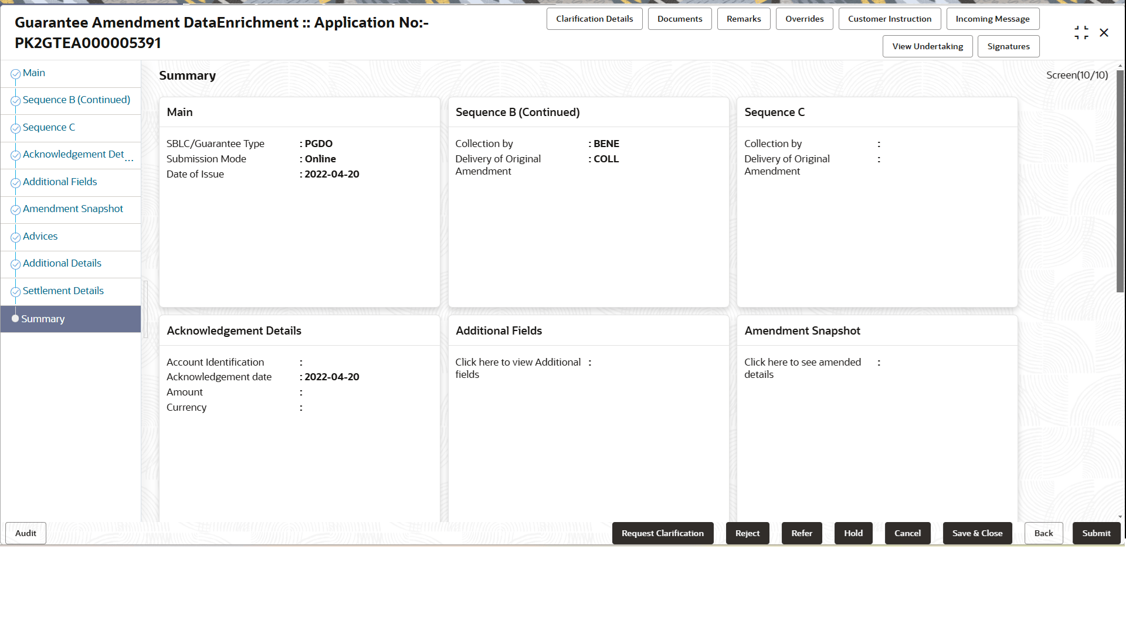
Task: Click checkmark icon beside Settlement Details
Action: click(x=16, y=292)
